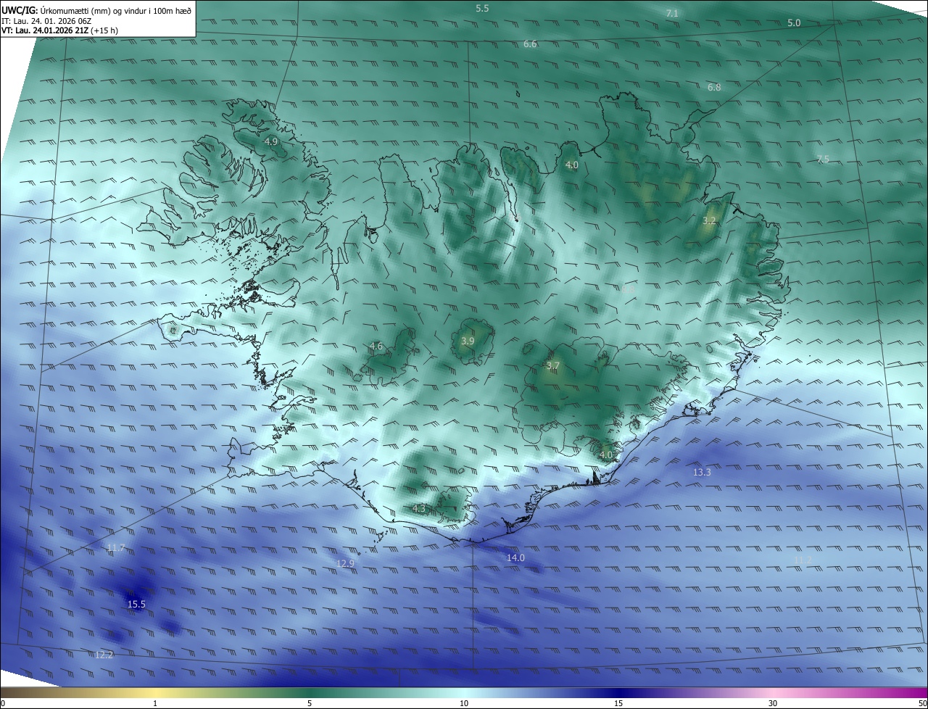
Task: Click the 6.8 value label
Action: coord(714,87)
